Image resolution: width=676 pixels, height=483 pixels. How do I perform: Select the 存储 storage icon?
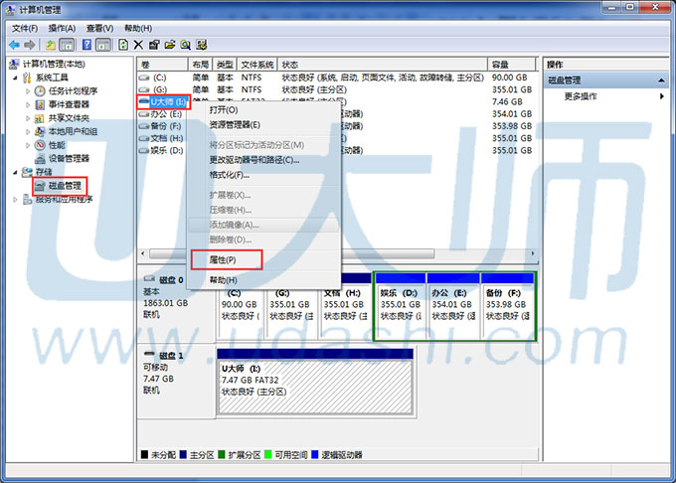[x=27, y=172]
